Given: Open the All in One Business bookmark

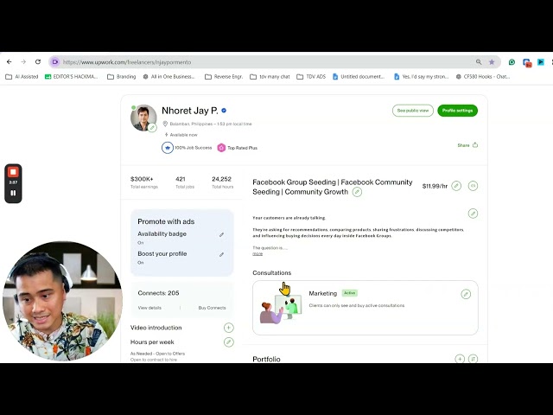Looking at the screenshot, I should tap(168, 77).
